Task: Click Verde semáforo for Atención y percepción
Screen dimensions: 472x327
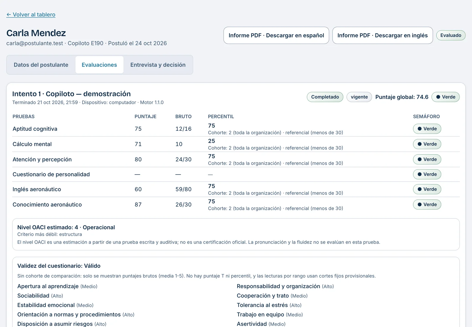Action: click(427, 159)
